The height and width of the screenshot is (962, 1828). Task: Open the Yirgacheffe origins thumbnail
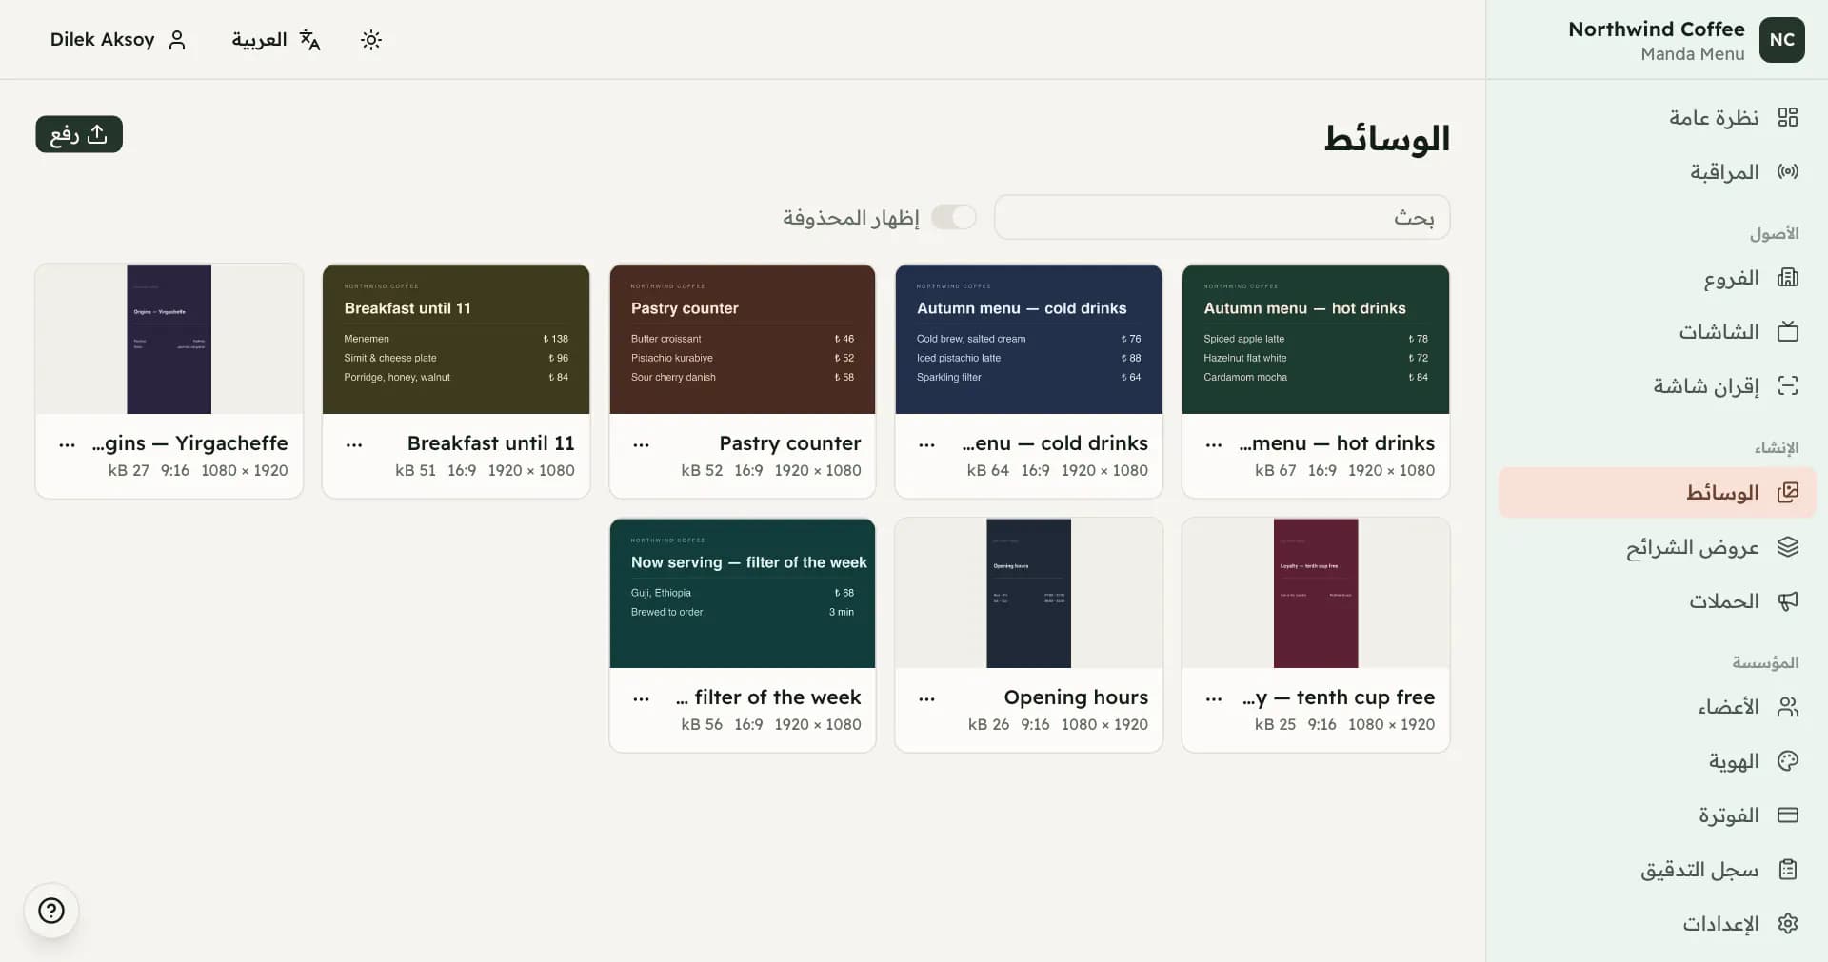coord(169,340)
